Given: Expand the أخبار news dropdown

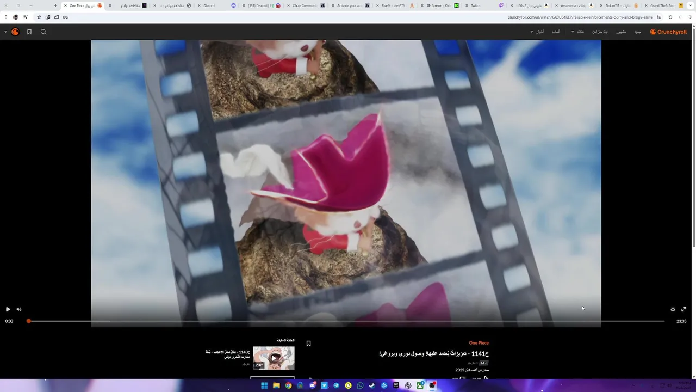Looking at the screenshot, I should coord(537,32).
